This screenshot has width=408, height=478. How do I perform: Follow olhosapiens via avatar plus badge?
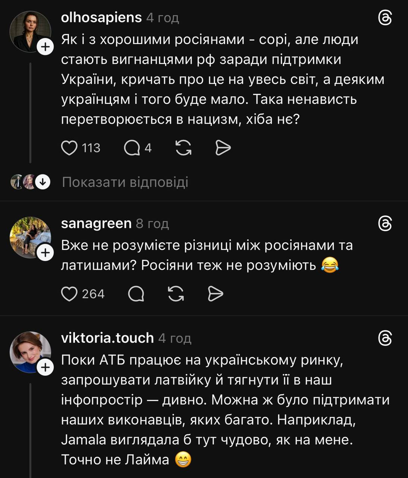click(45, 47)
